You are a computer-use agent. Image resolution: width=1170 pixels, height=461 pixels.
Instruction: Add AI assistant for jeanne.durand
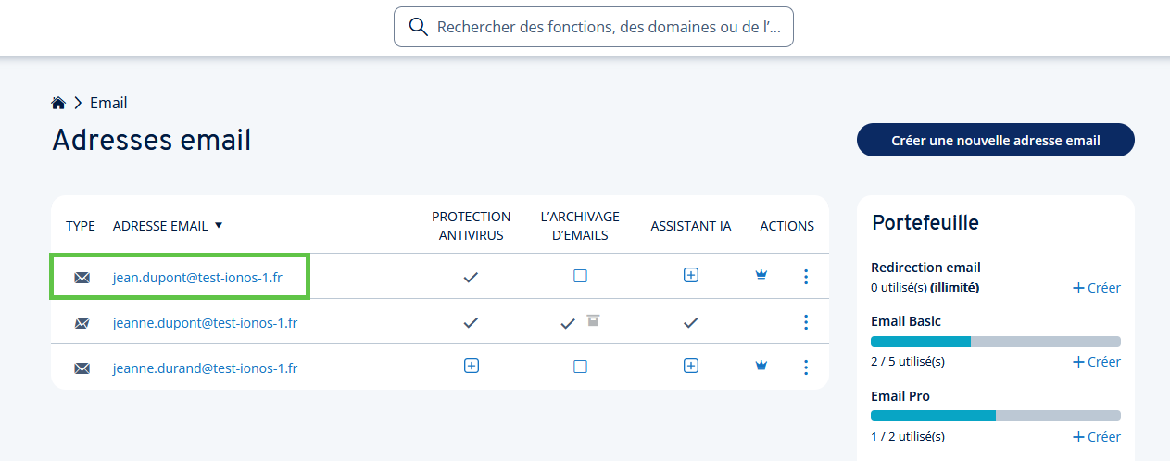(x=690, y=367)
